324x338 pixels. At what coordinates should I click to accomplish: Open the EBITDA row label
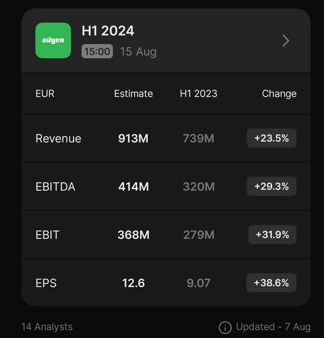coord(55,187)
